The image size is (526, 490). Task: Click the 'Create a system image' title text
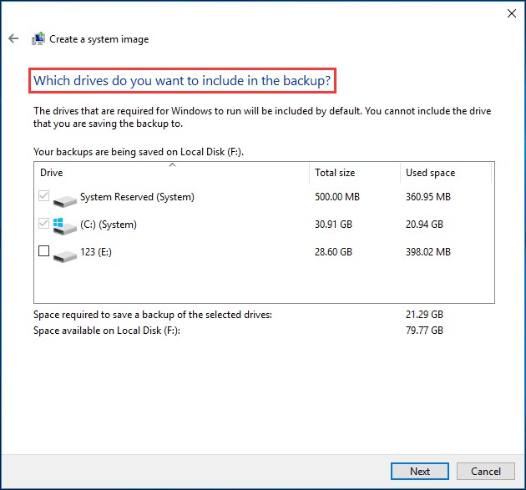[99, 39]
